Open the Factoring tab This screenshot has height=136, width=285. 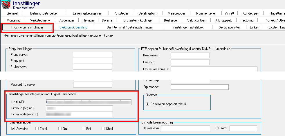point(247,20)
